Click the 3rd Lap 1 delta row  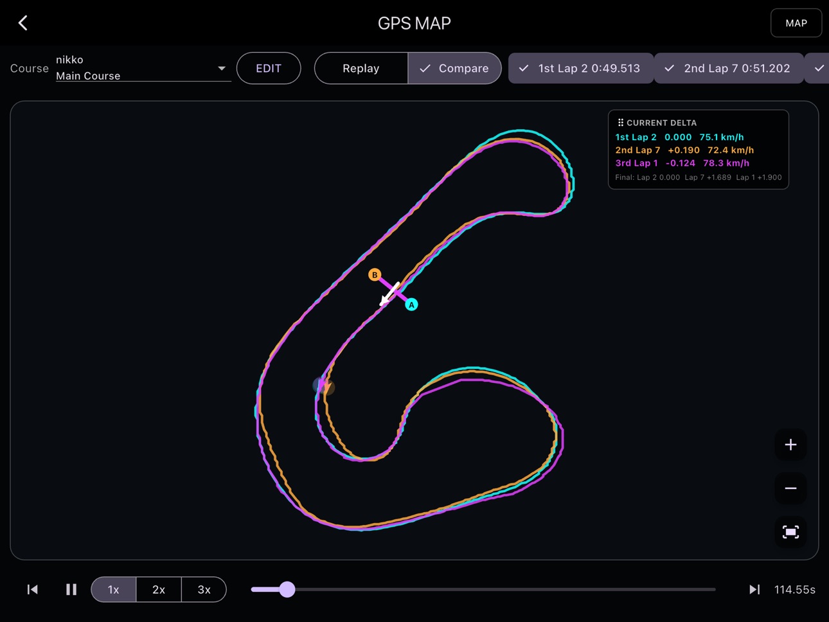coord(682,163)
